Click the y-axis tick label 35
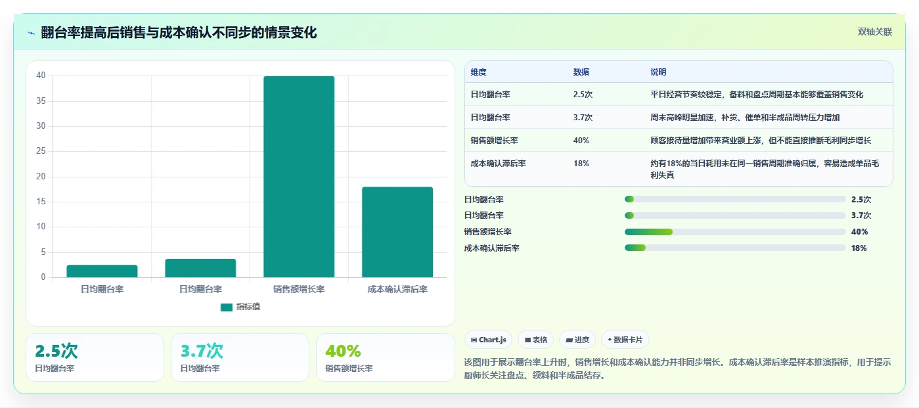The height and width of the screenshot is (408, 919). click(x=41, y=101)
